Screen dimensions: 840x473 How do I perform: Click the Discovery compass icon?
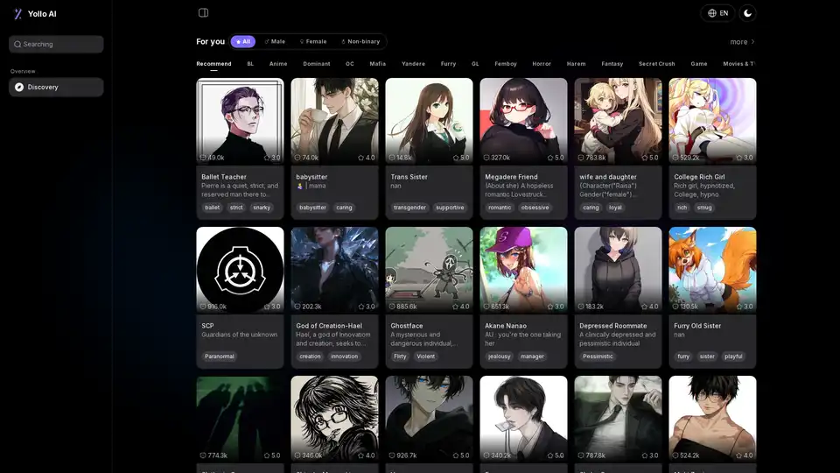click(x=19, y=87)
